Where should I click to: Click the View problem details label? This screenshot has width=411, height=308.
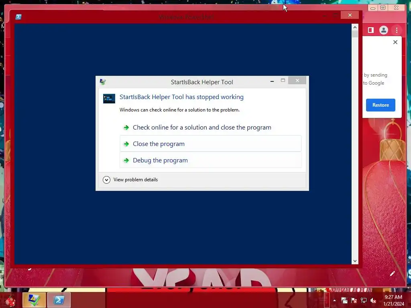click(136, 180)
